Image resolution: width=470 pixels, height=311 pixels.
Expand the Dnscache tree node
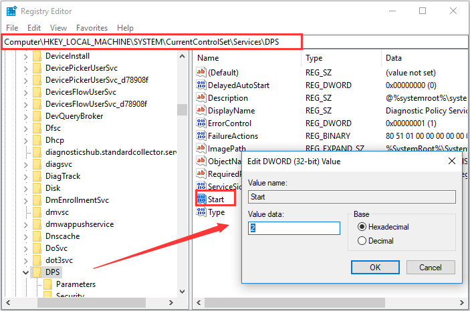pos(26,237)
